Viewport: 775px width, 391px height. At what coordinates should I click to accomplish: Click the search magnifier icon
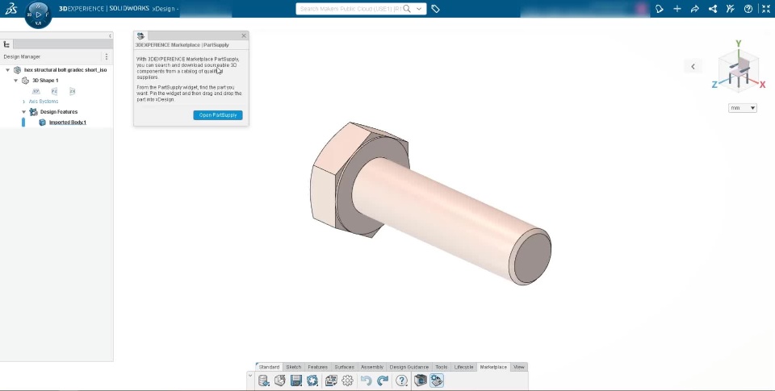click(x=407, y=8)
